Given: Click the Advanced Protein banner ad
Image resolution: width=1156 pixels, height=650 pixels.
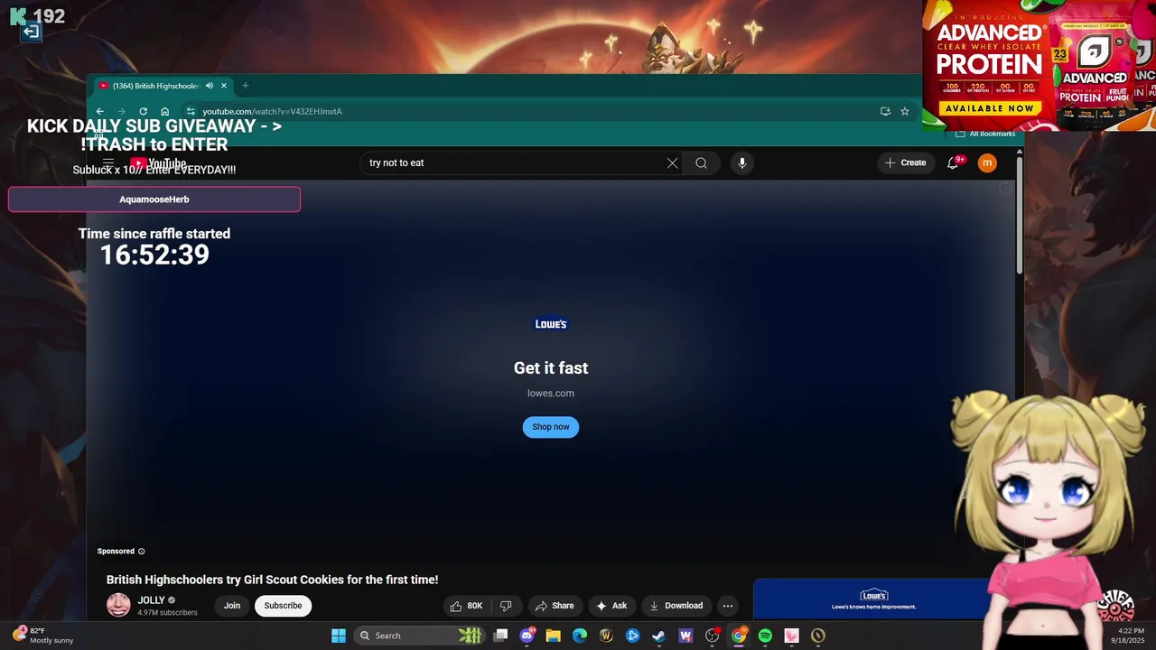Looking at the screenshot, I should tap(1039, 65).
